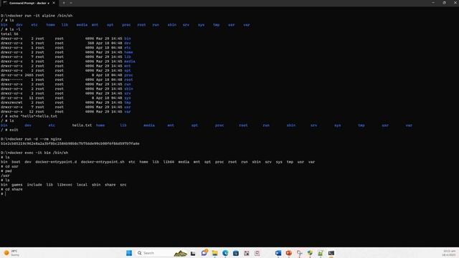Open PowerPoint from the taskbar
This screenshot has width=459, height=258.
(x=288, y=253)
